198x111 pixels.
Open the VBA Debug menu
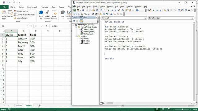coord(110,7)
